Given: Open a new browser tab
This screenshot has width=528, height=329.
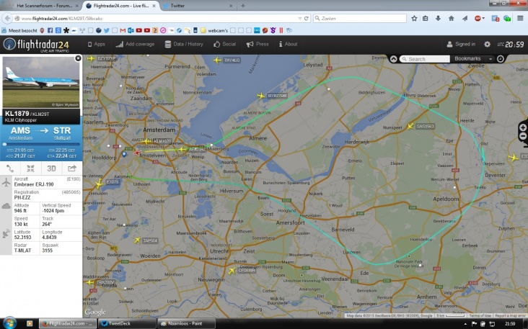Looking at the screenshot, I should click(243, 6).
